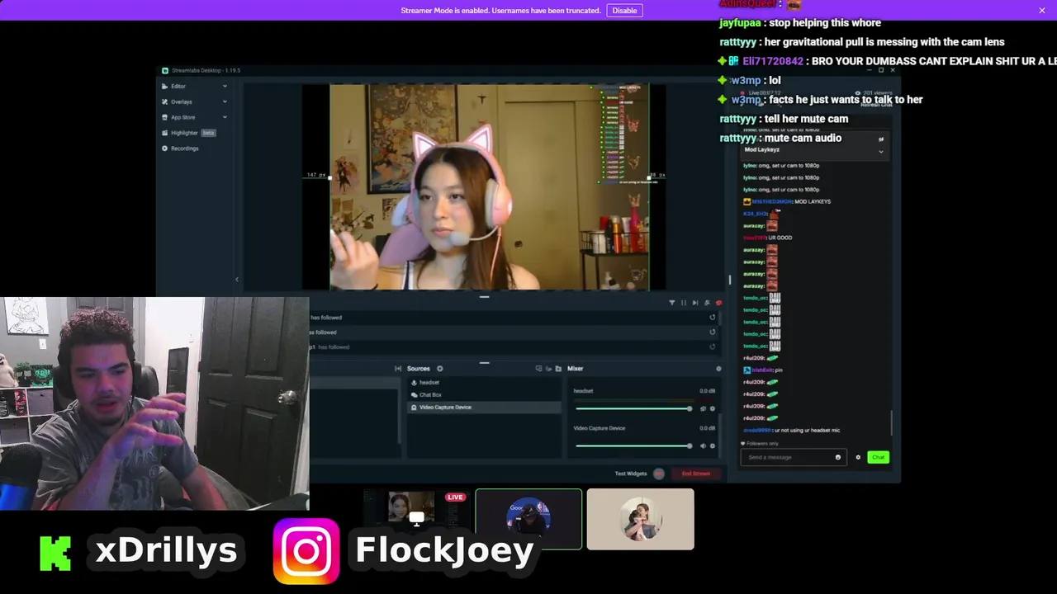Click the REC button beside Test Widgets

coord(659,474)
